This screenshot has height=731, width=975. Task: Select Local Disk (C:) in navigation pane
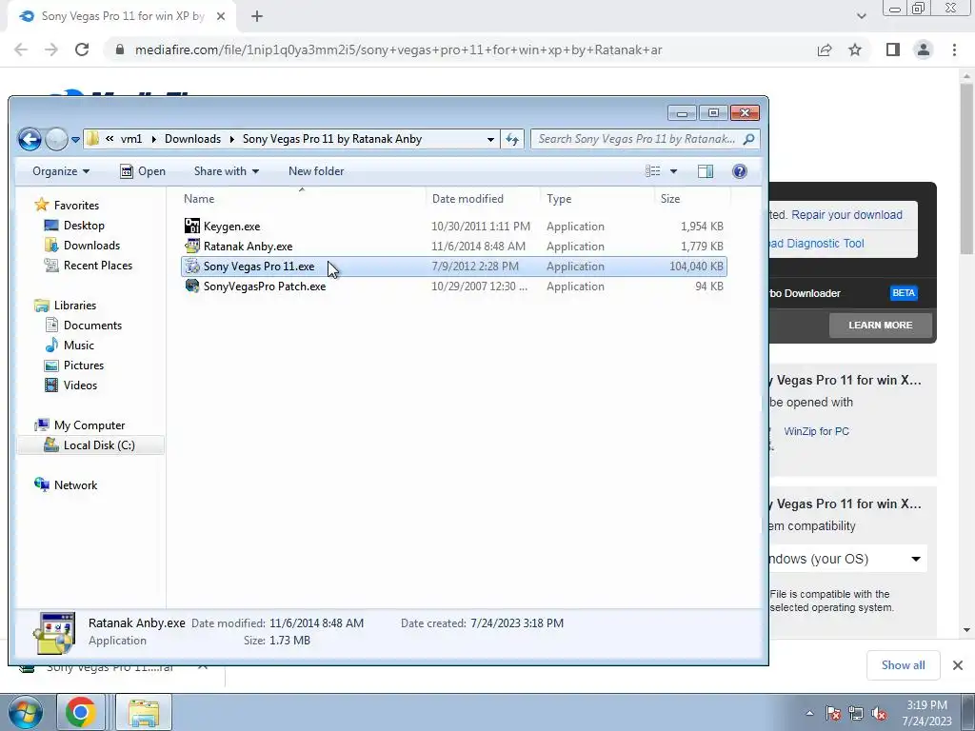[x=90, y=445]
